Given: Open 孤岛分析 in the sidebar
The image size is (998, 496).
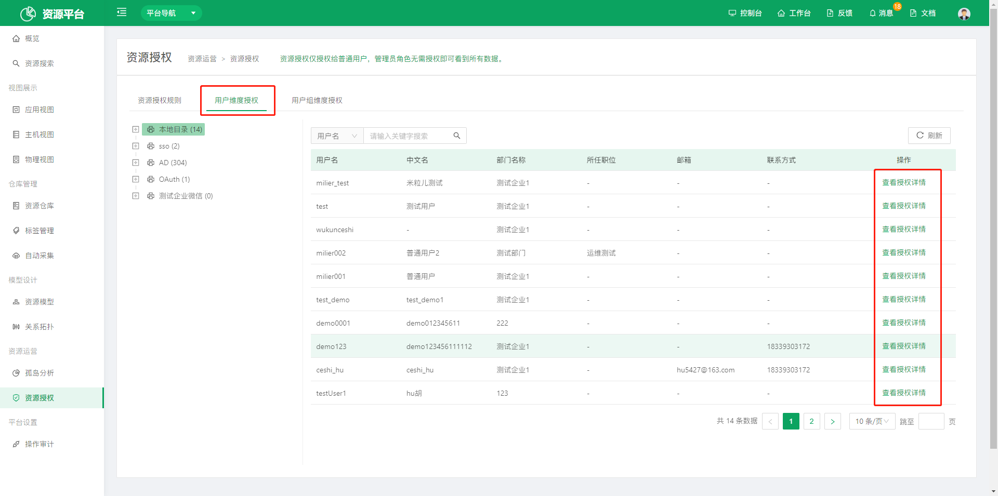Looking at the screenshot, I should (52, 373).
